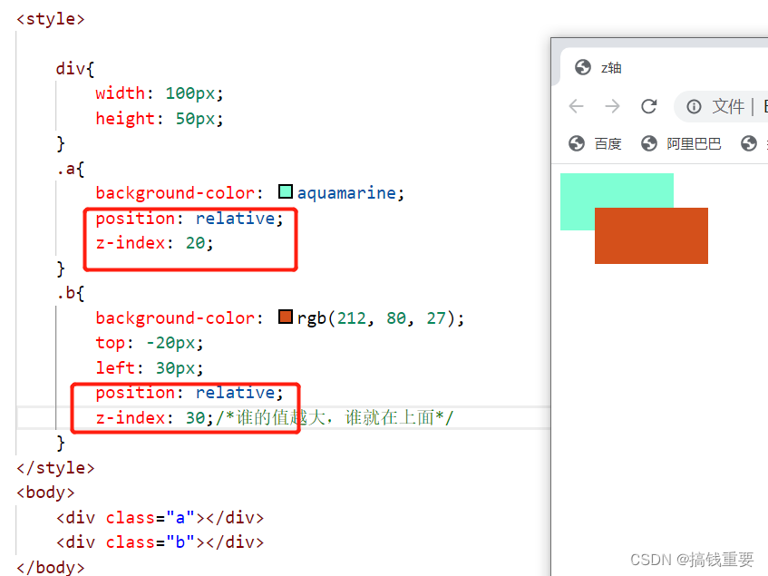
Task: Click the 'div{' selector line
Action: (75, 69)
